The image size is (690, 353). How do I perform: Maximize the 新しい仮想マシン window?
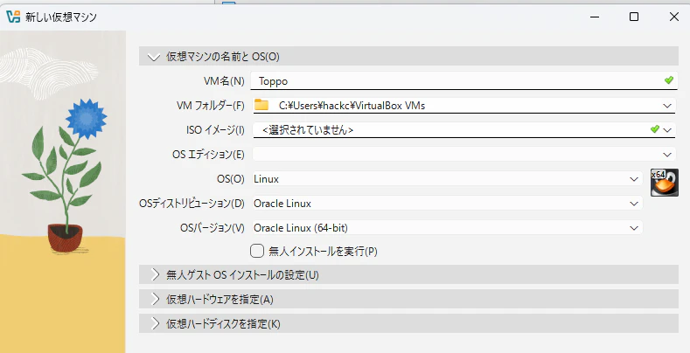click(x=634, y=17)
